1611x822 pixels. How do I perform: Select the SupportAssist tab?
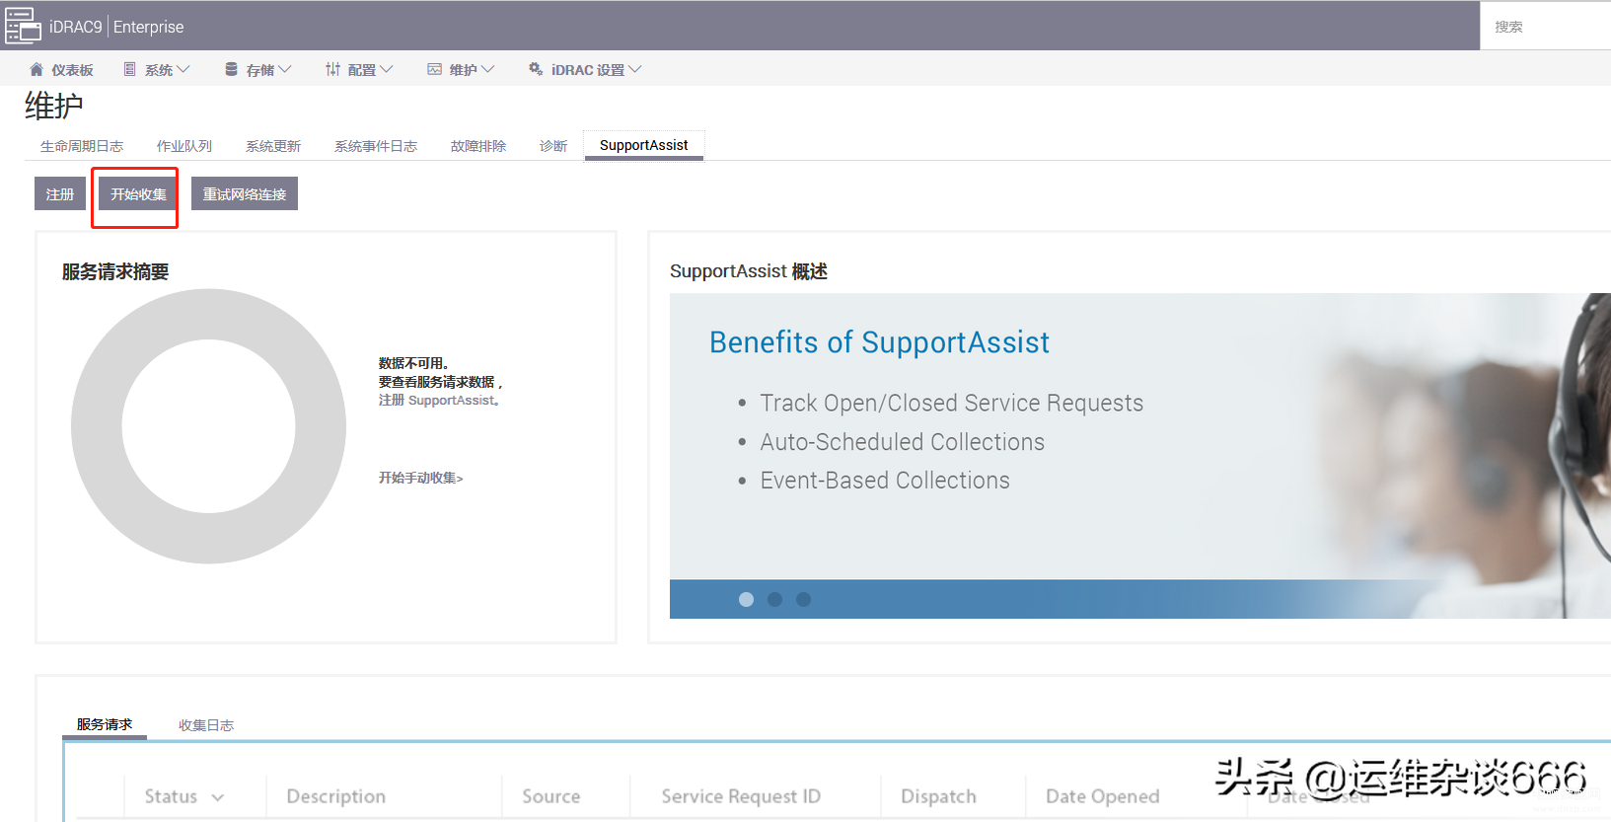click(x=644, y=145)
